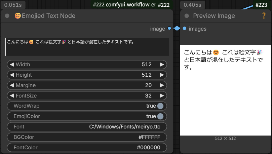Click into the Japanese text input box

(87, 46)
